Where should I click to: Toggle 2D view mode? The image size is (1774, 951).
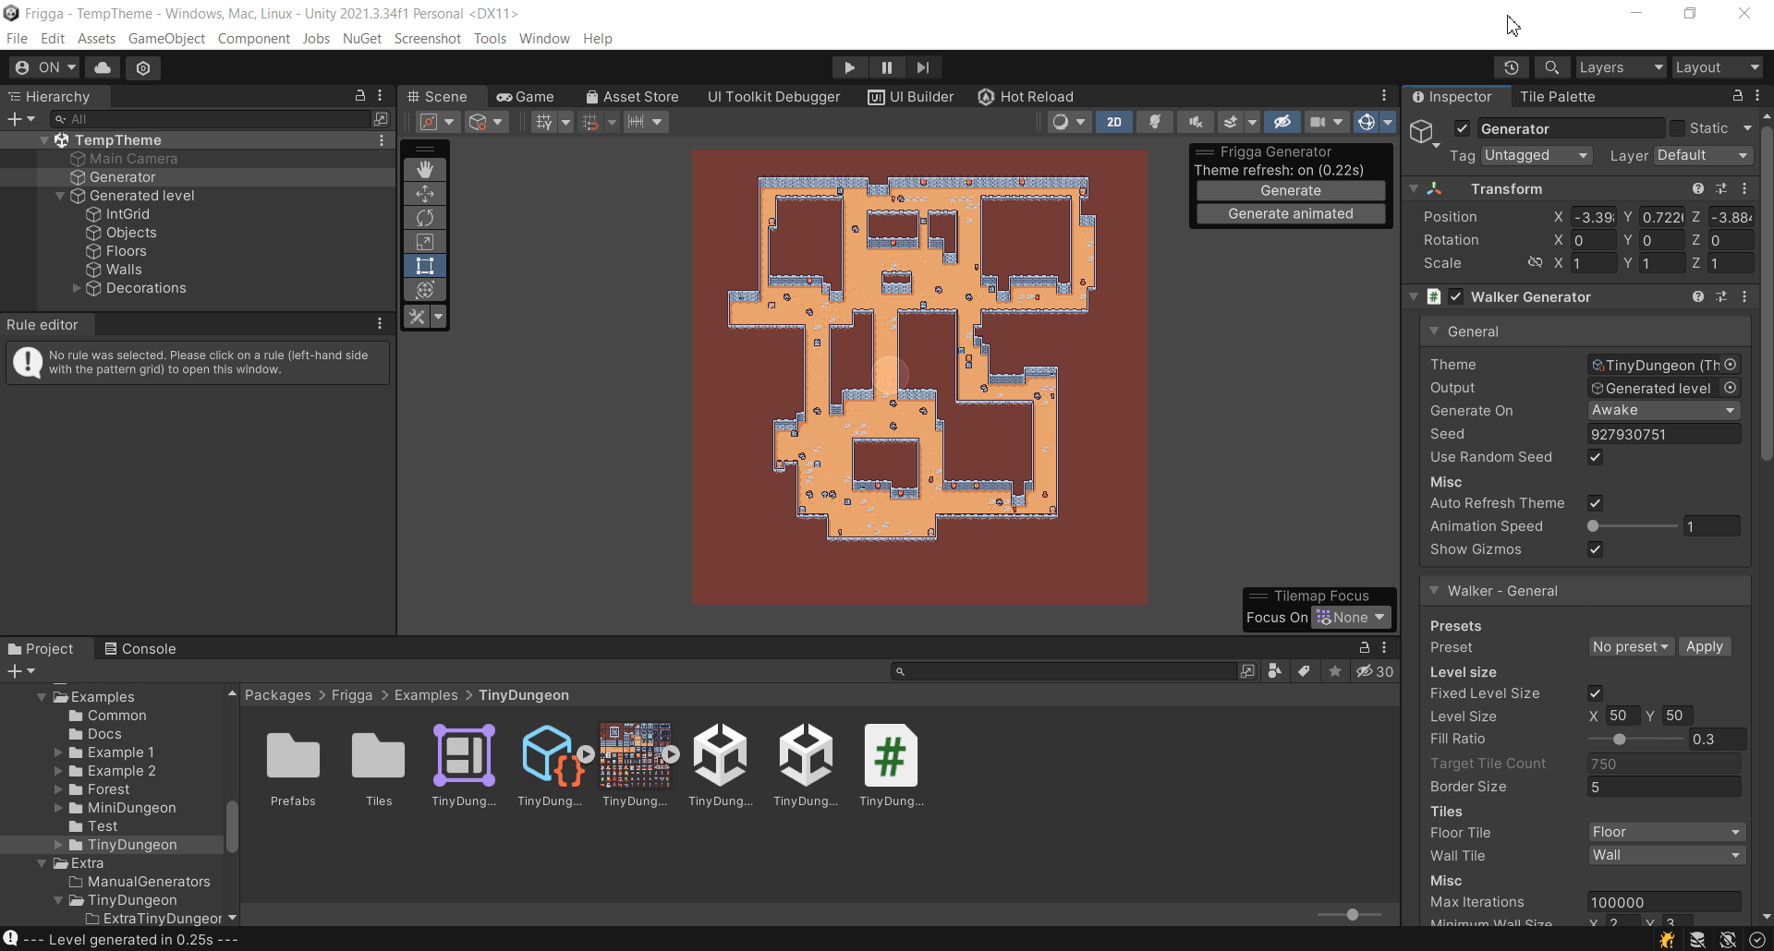(x=1114, y=122)
